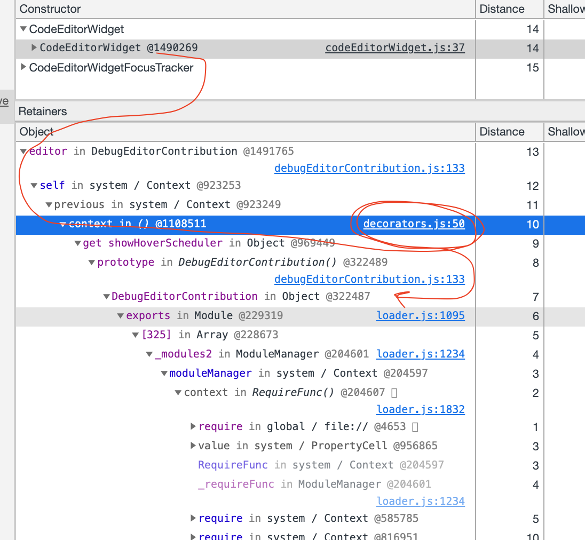The height and width of the screenshot is (540, 585).
Task: Open the codeEditorWidget.js:37 source link
Action: coord(394,47)
